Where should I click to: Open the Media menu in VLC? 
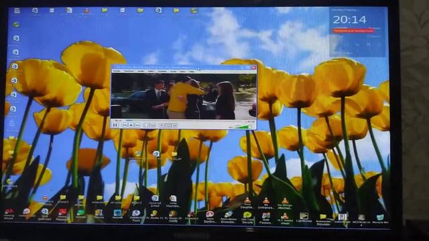click(x=117, y=72)
